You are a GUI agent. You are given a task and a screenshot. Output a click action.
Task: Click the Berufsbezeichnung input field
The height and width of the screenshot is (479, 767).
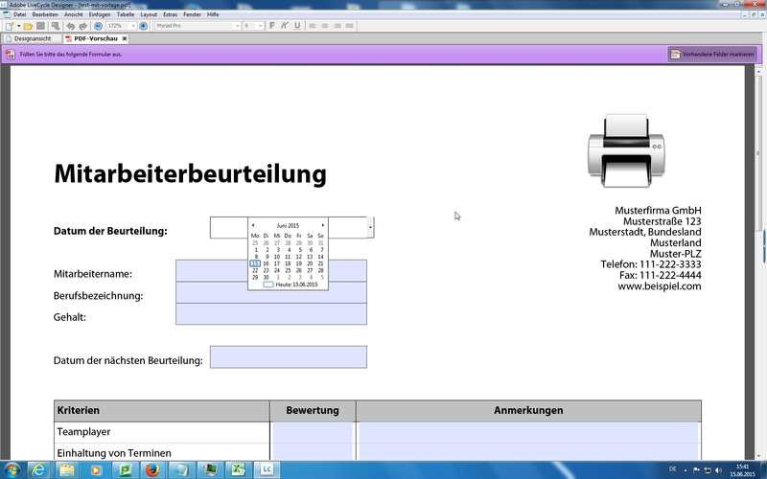point(271,292)
